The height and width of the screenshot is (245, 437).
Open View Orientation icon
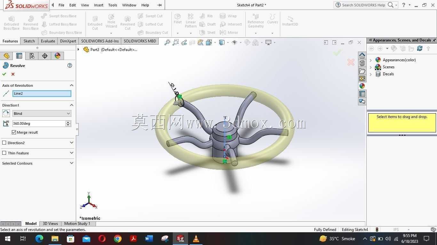[209, 42]
